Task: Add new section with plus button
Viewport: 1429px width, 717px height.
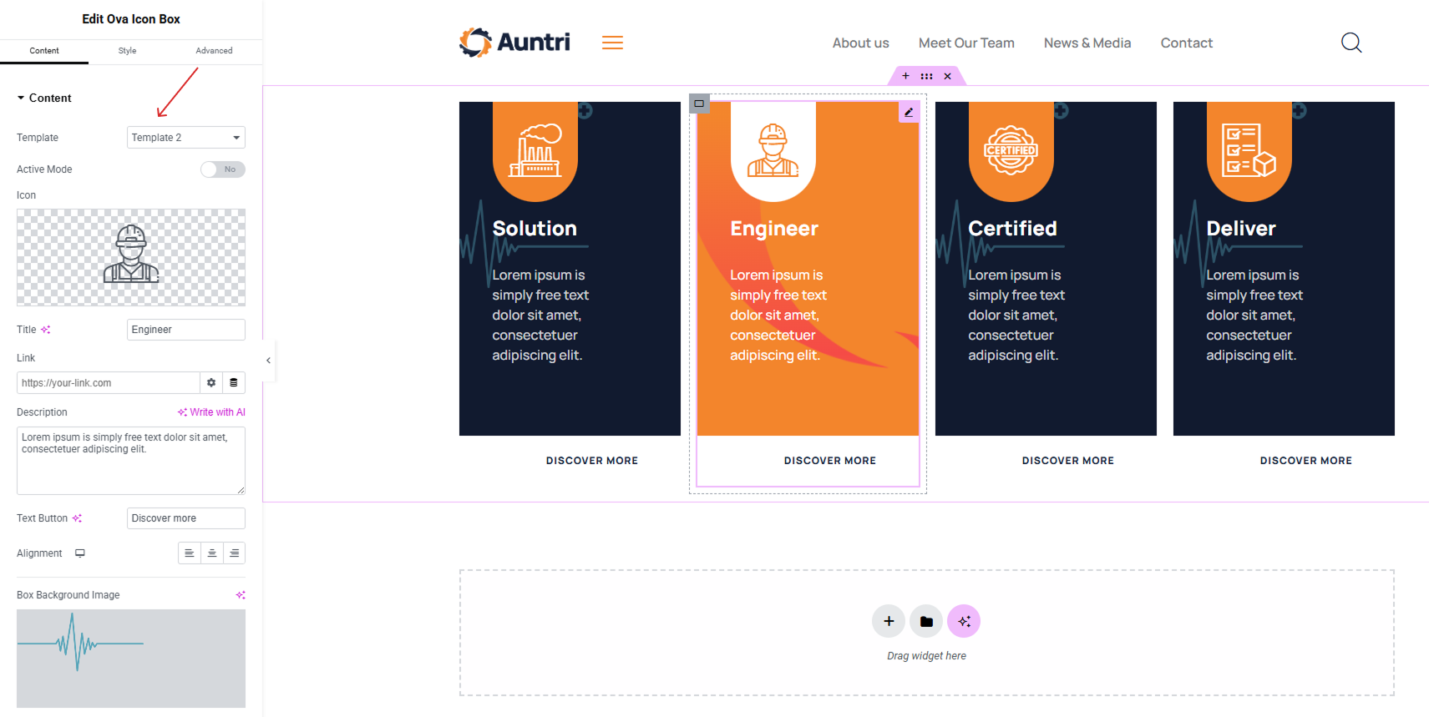Action: click(x=889, y=621)
